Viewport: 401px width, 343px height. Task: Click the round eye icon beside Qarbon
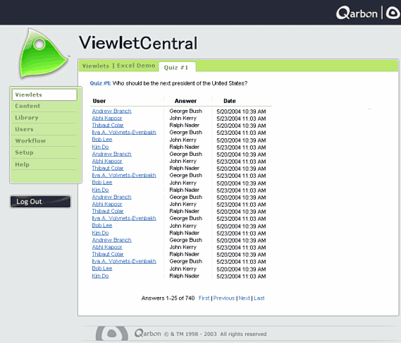click(x=393, y=13)
